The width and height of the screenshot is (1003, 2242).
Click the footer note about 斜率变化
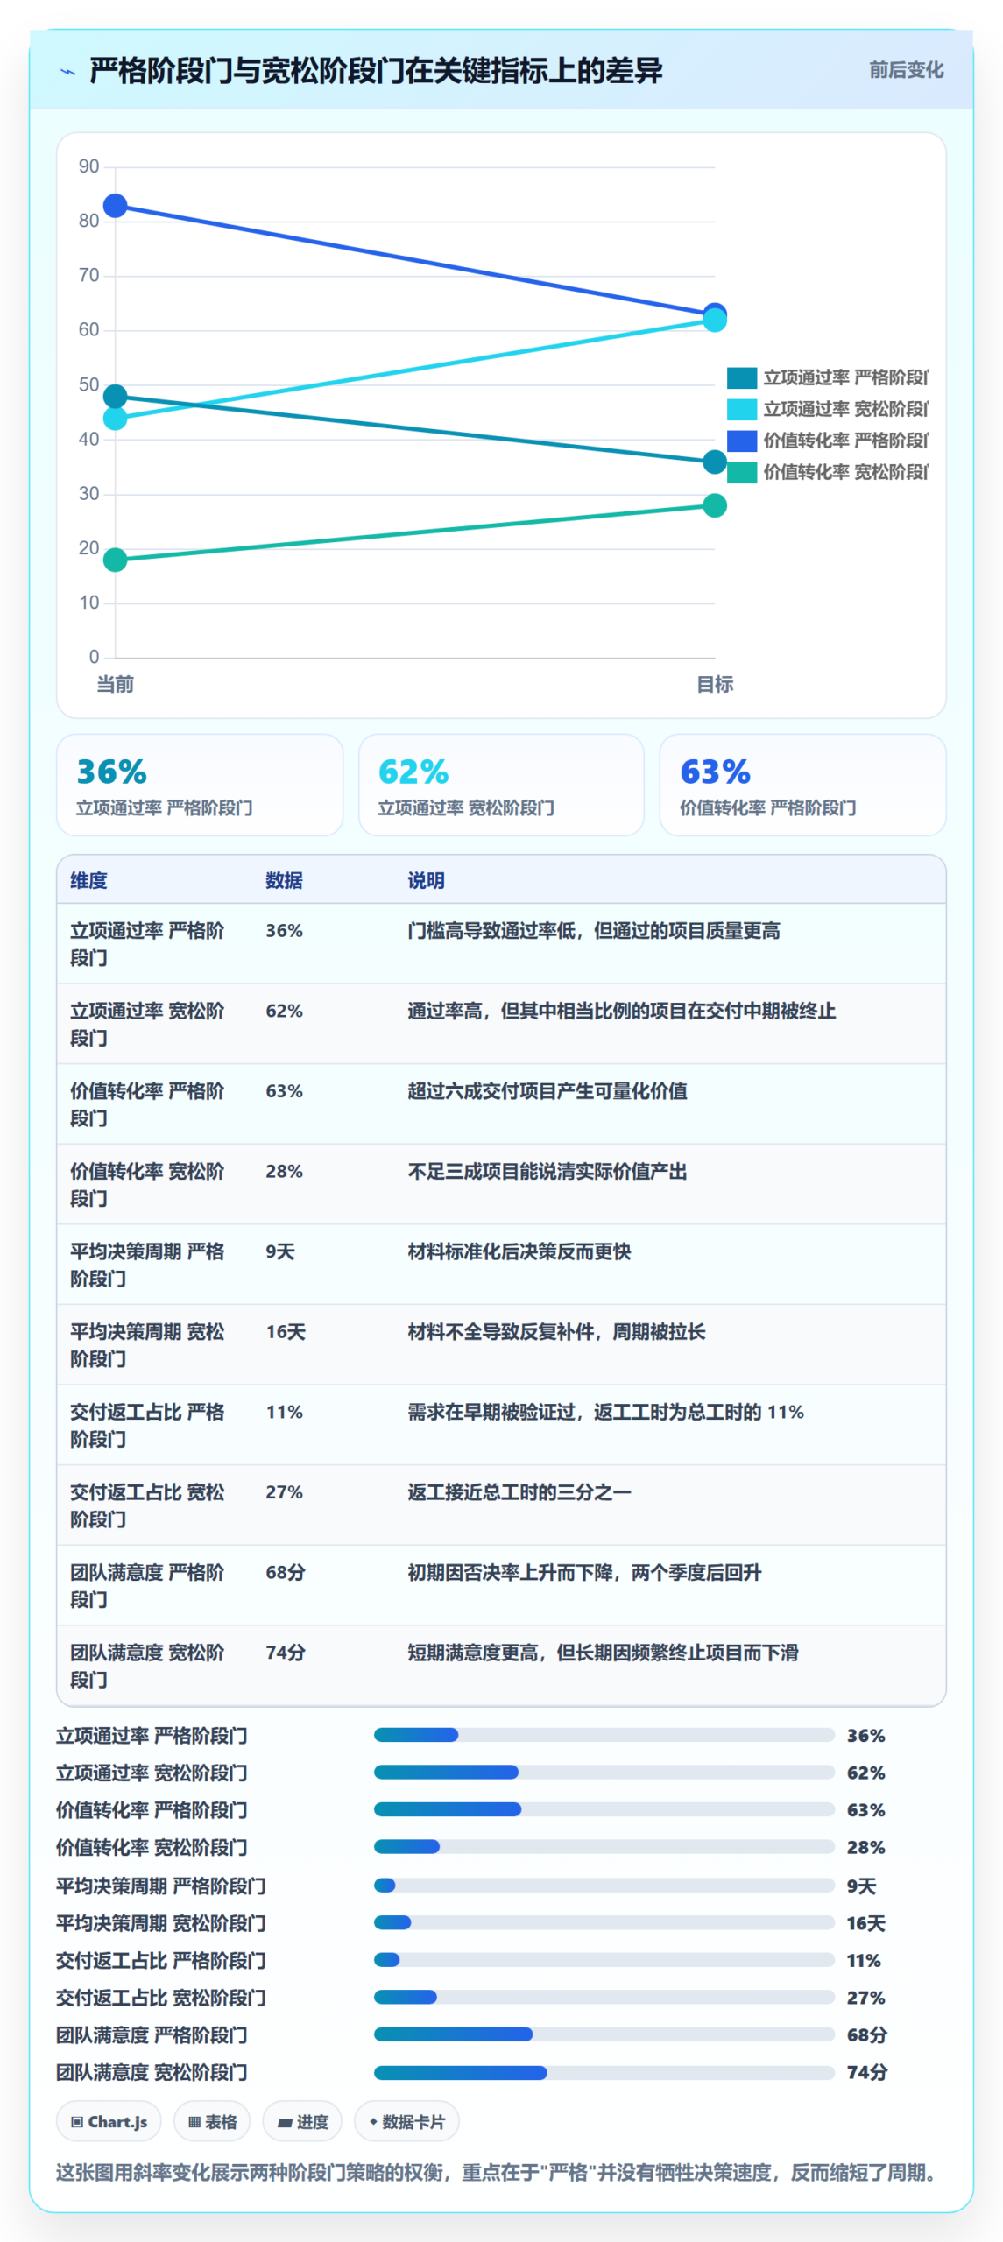point(499,2173)
